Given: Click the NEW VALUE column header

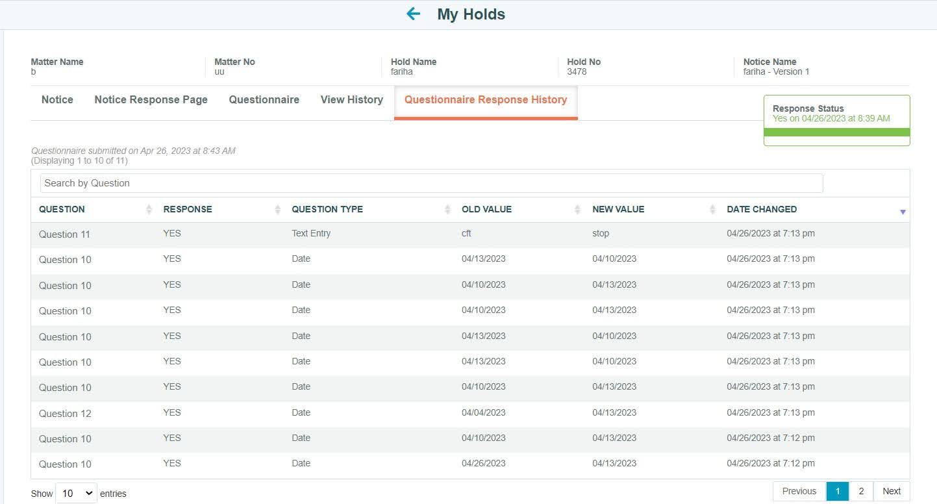Looking at the screenshot, I should pos(618,209).
